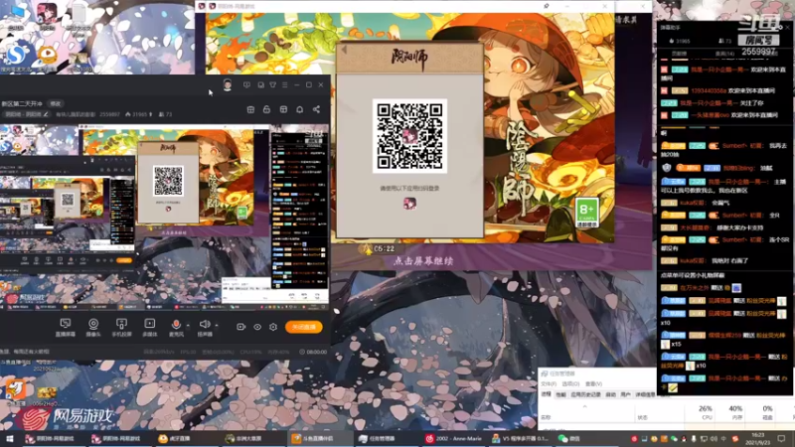Viewport: 795px width, 447px height.
Task: Go back using the arrow in the login dialog
Action: (x=344, y=50)
